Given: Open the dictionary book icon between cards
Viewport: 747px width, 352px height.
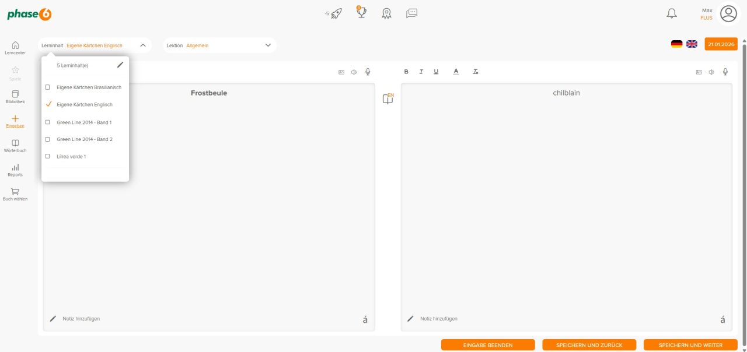Looking at the screenshot, I should 388,99.
